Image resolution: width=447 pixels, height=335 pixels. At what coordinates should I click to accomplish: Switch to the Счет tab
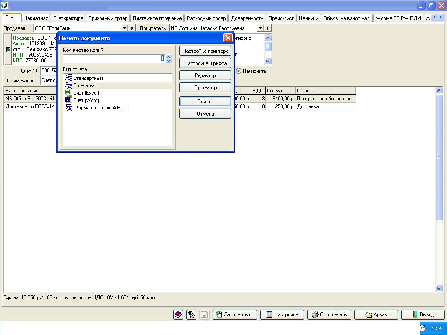[10, 17]
